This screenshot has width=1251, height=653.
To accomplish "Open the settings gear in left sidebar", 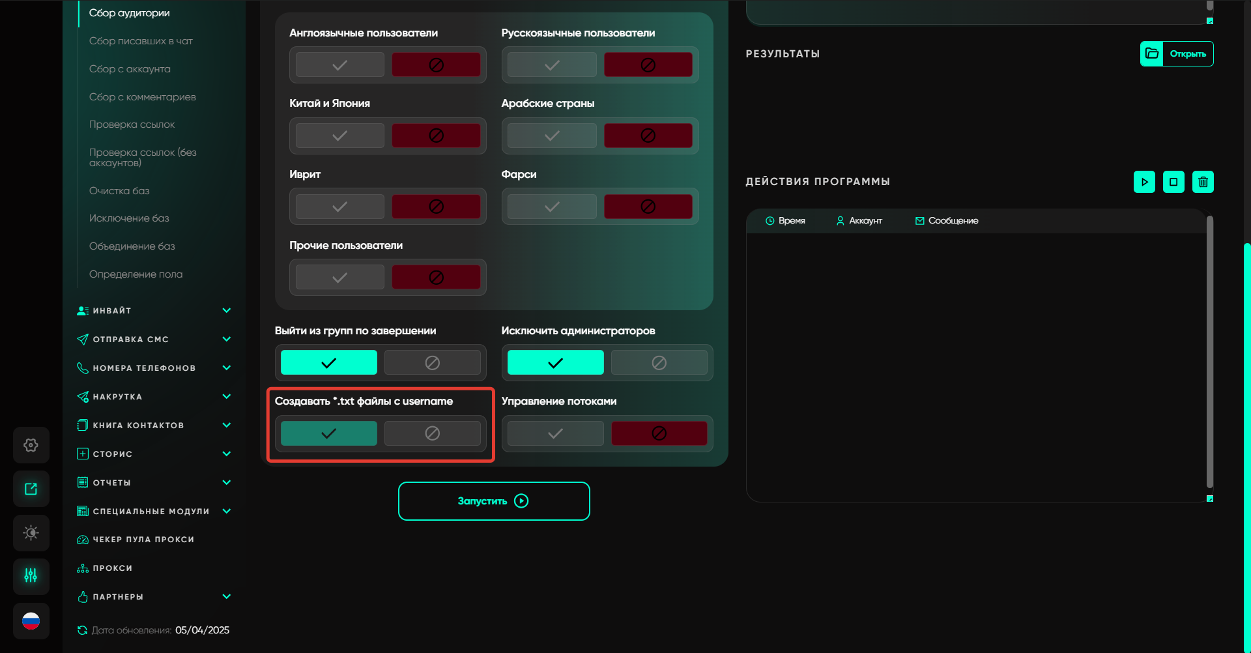I will coord(31,445).
